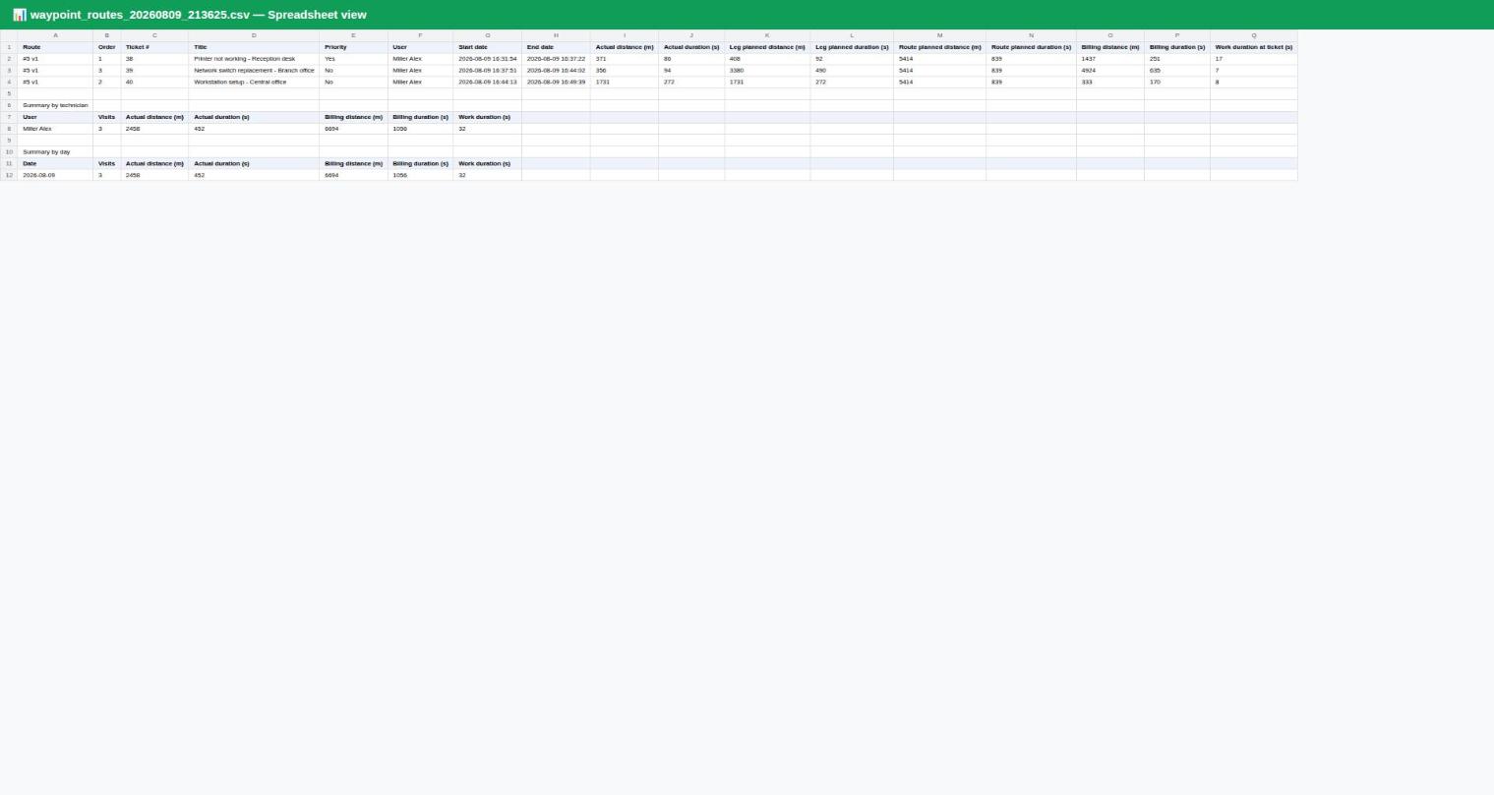Viewport: 1494px width, 795px height.
Task: Click 'Work duration at ticket (s)' header
Action: click(x=1254, y=47)
